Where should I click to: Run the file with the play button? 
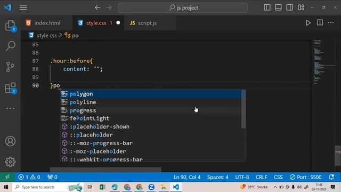(x=308, y=22)
